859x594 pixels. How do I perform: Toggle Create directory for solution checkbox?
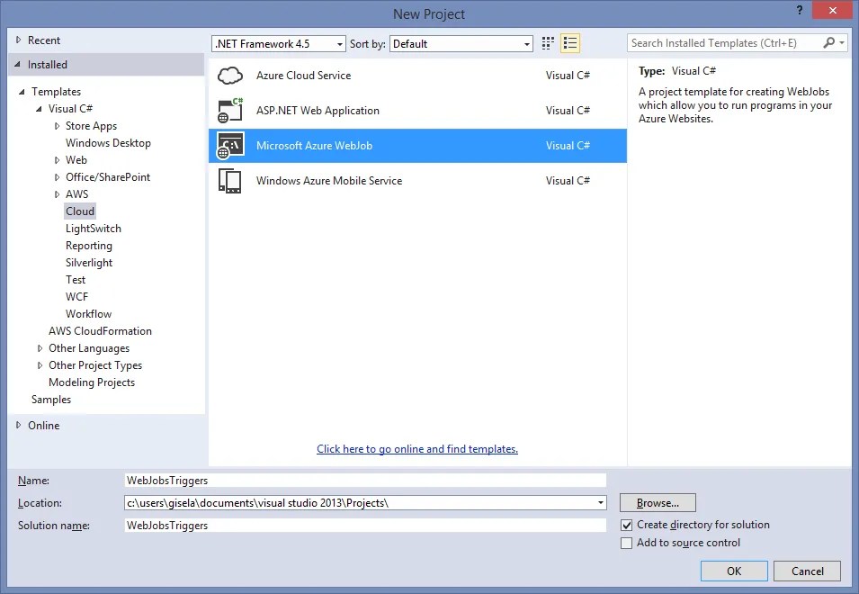click(x=626, y=525)
